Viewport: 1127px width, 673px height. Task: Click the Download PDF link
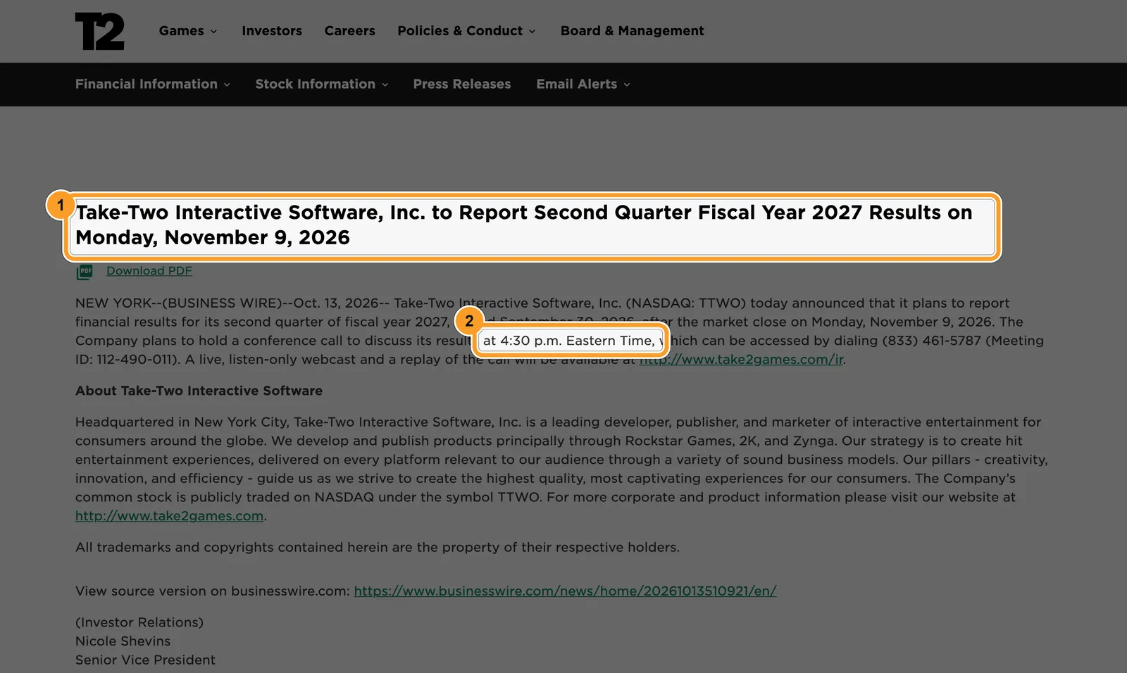pyautogui.click(x=149, y=271)
